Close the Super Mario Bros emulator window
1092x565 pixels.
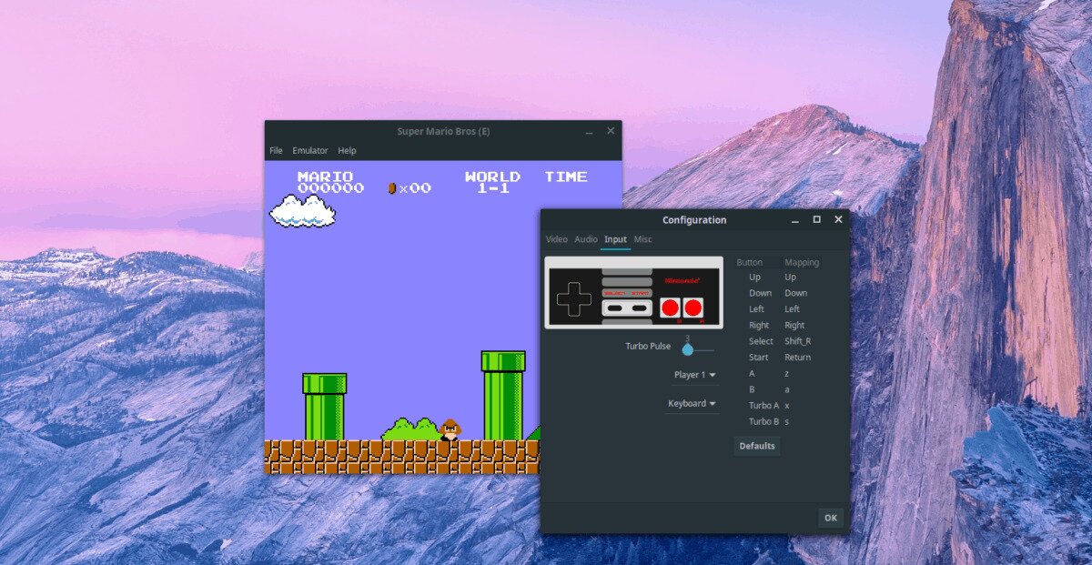pos(611,131)
